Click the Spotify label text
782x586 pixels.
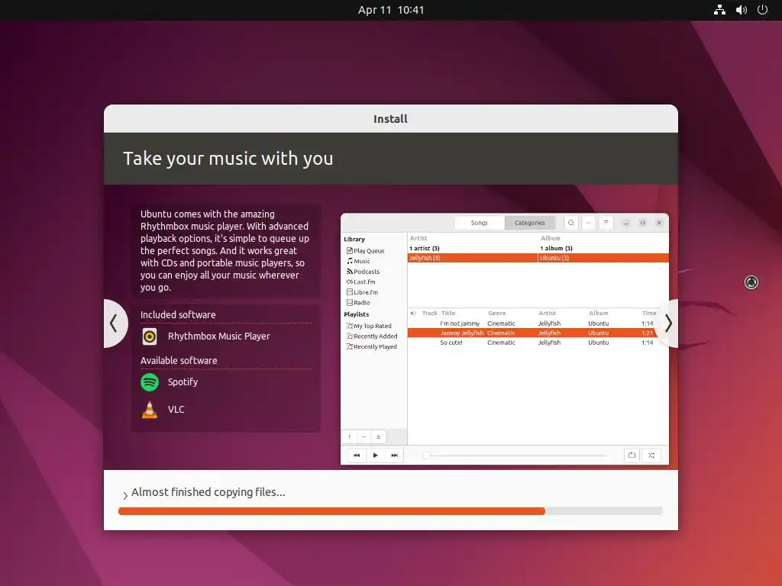(x=183, y=382)
